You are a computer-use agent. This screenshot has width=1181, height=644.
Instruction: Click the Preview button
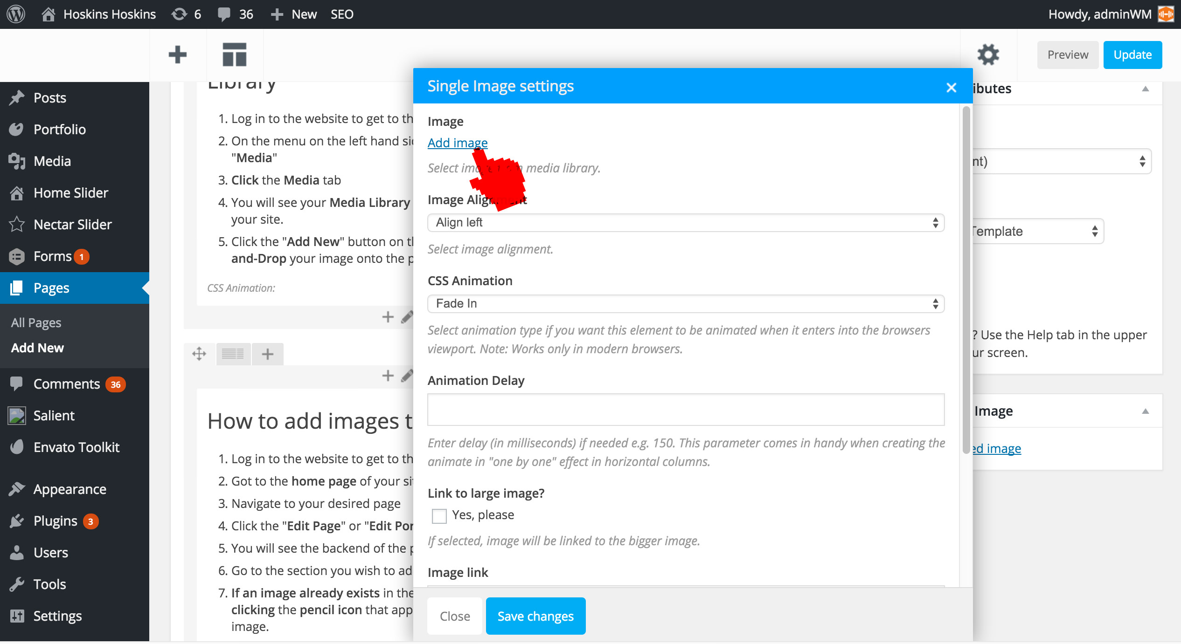(1068, 55)
